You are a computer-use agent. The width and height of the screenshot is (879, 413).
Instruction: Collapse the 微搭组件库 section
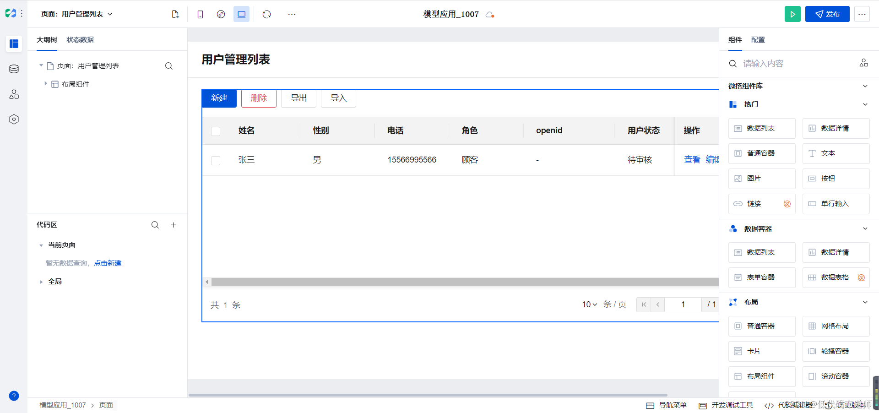coord(865,86)
